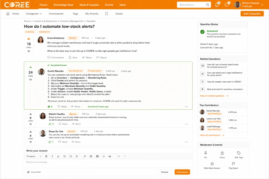Image resolution: width=269 pixels, height=179 pixels.
Task: Insert image using the editor toolbar
Action: point(91,156)
